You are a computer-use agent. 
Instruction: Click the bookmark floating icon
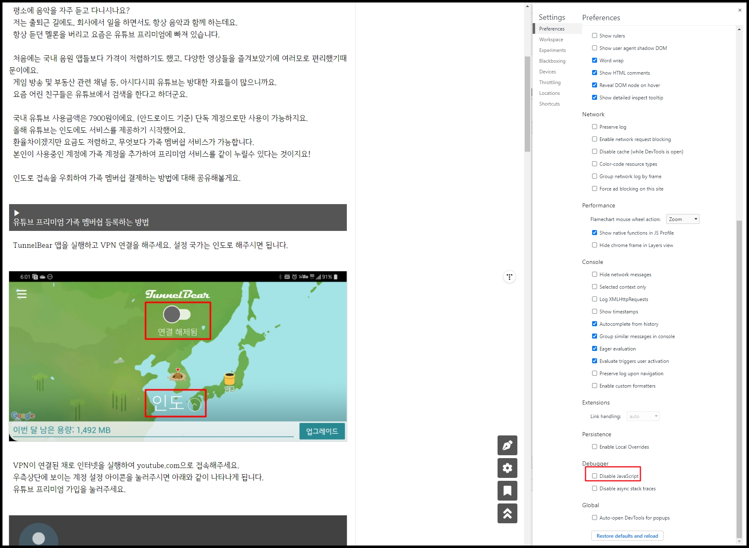tap(507, 491)
